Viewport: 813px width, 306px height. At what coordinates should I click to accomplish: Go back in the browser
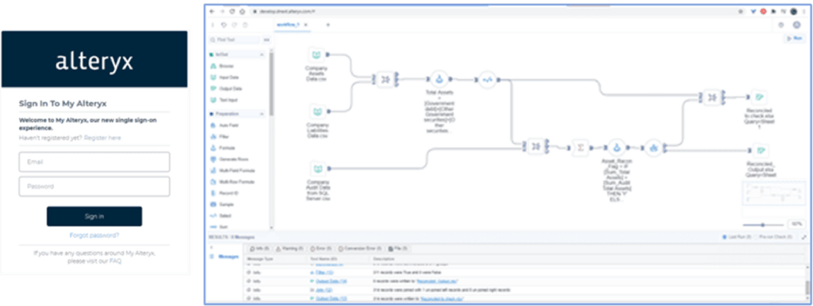[212, 11]
